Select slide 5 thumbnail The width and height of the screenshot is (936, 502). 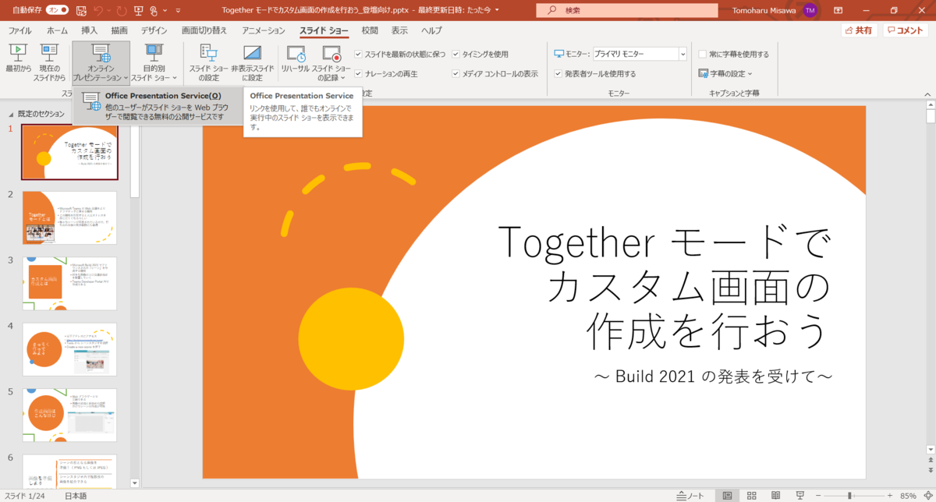pyautogui.click(x=69, y=415)
